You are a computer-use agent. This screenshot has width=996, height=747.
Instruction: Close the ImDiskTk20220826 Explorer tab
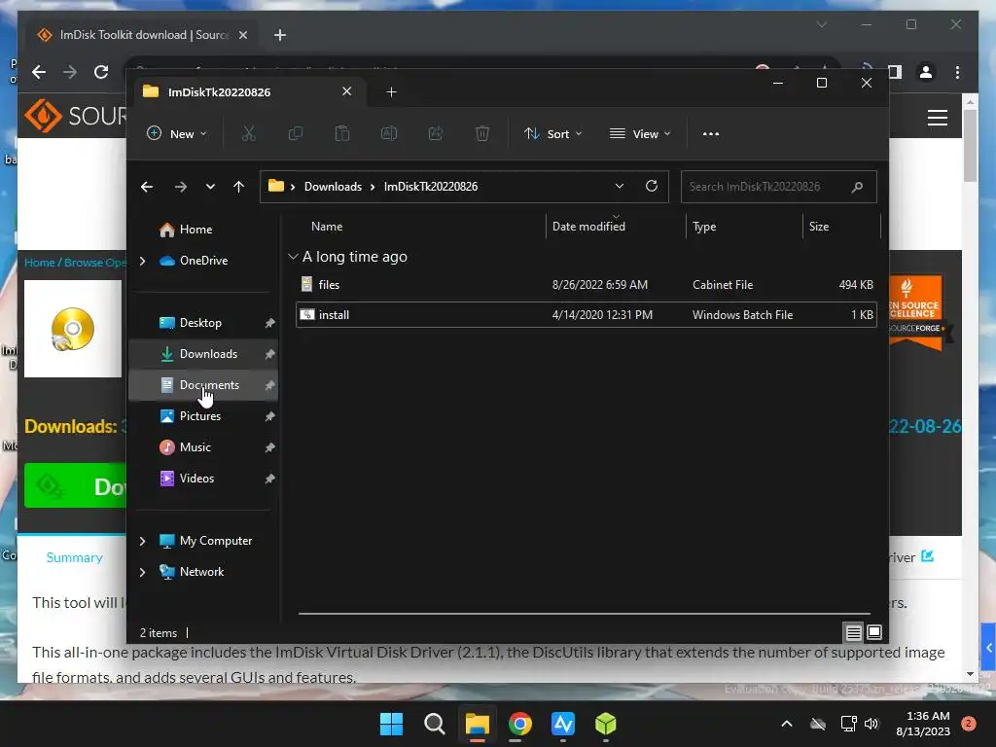pyautogui.click(x=347, y=91)
